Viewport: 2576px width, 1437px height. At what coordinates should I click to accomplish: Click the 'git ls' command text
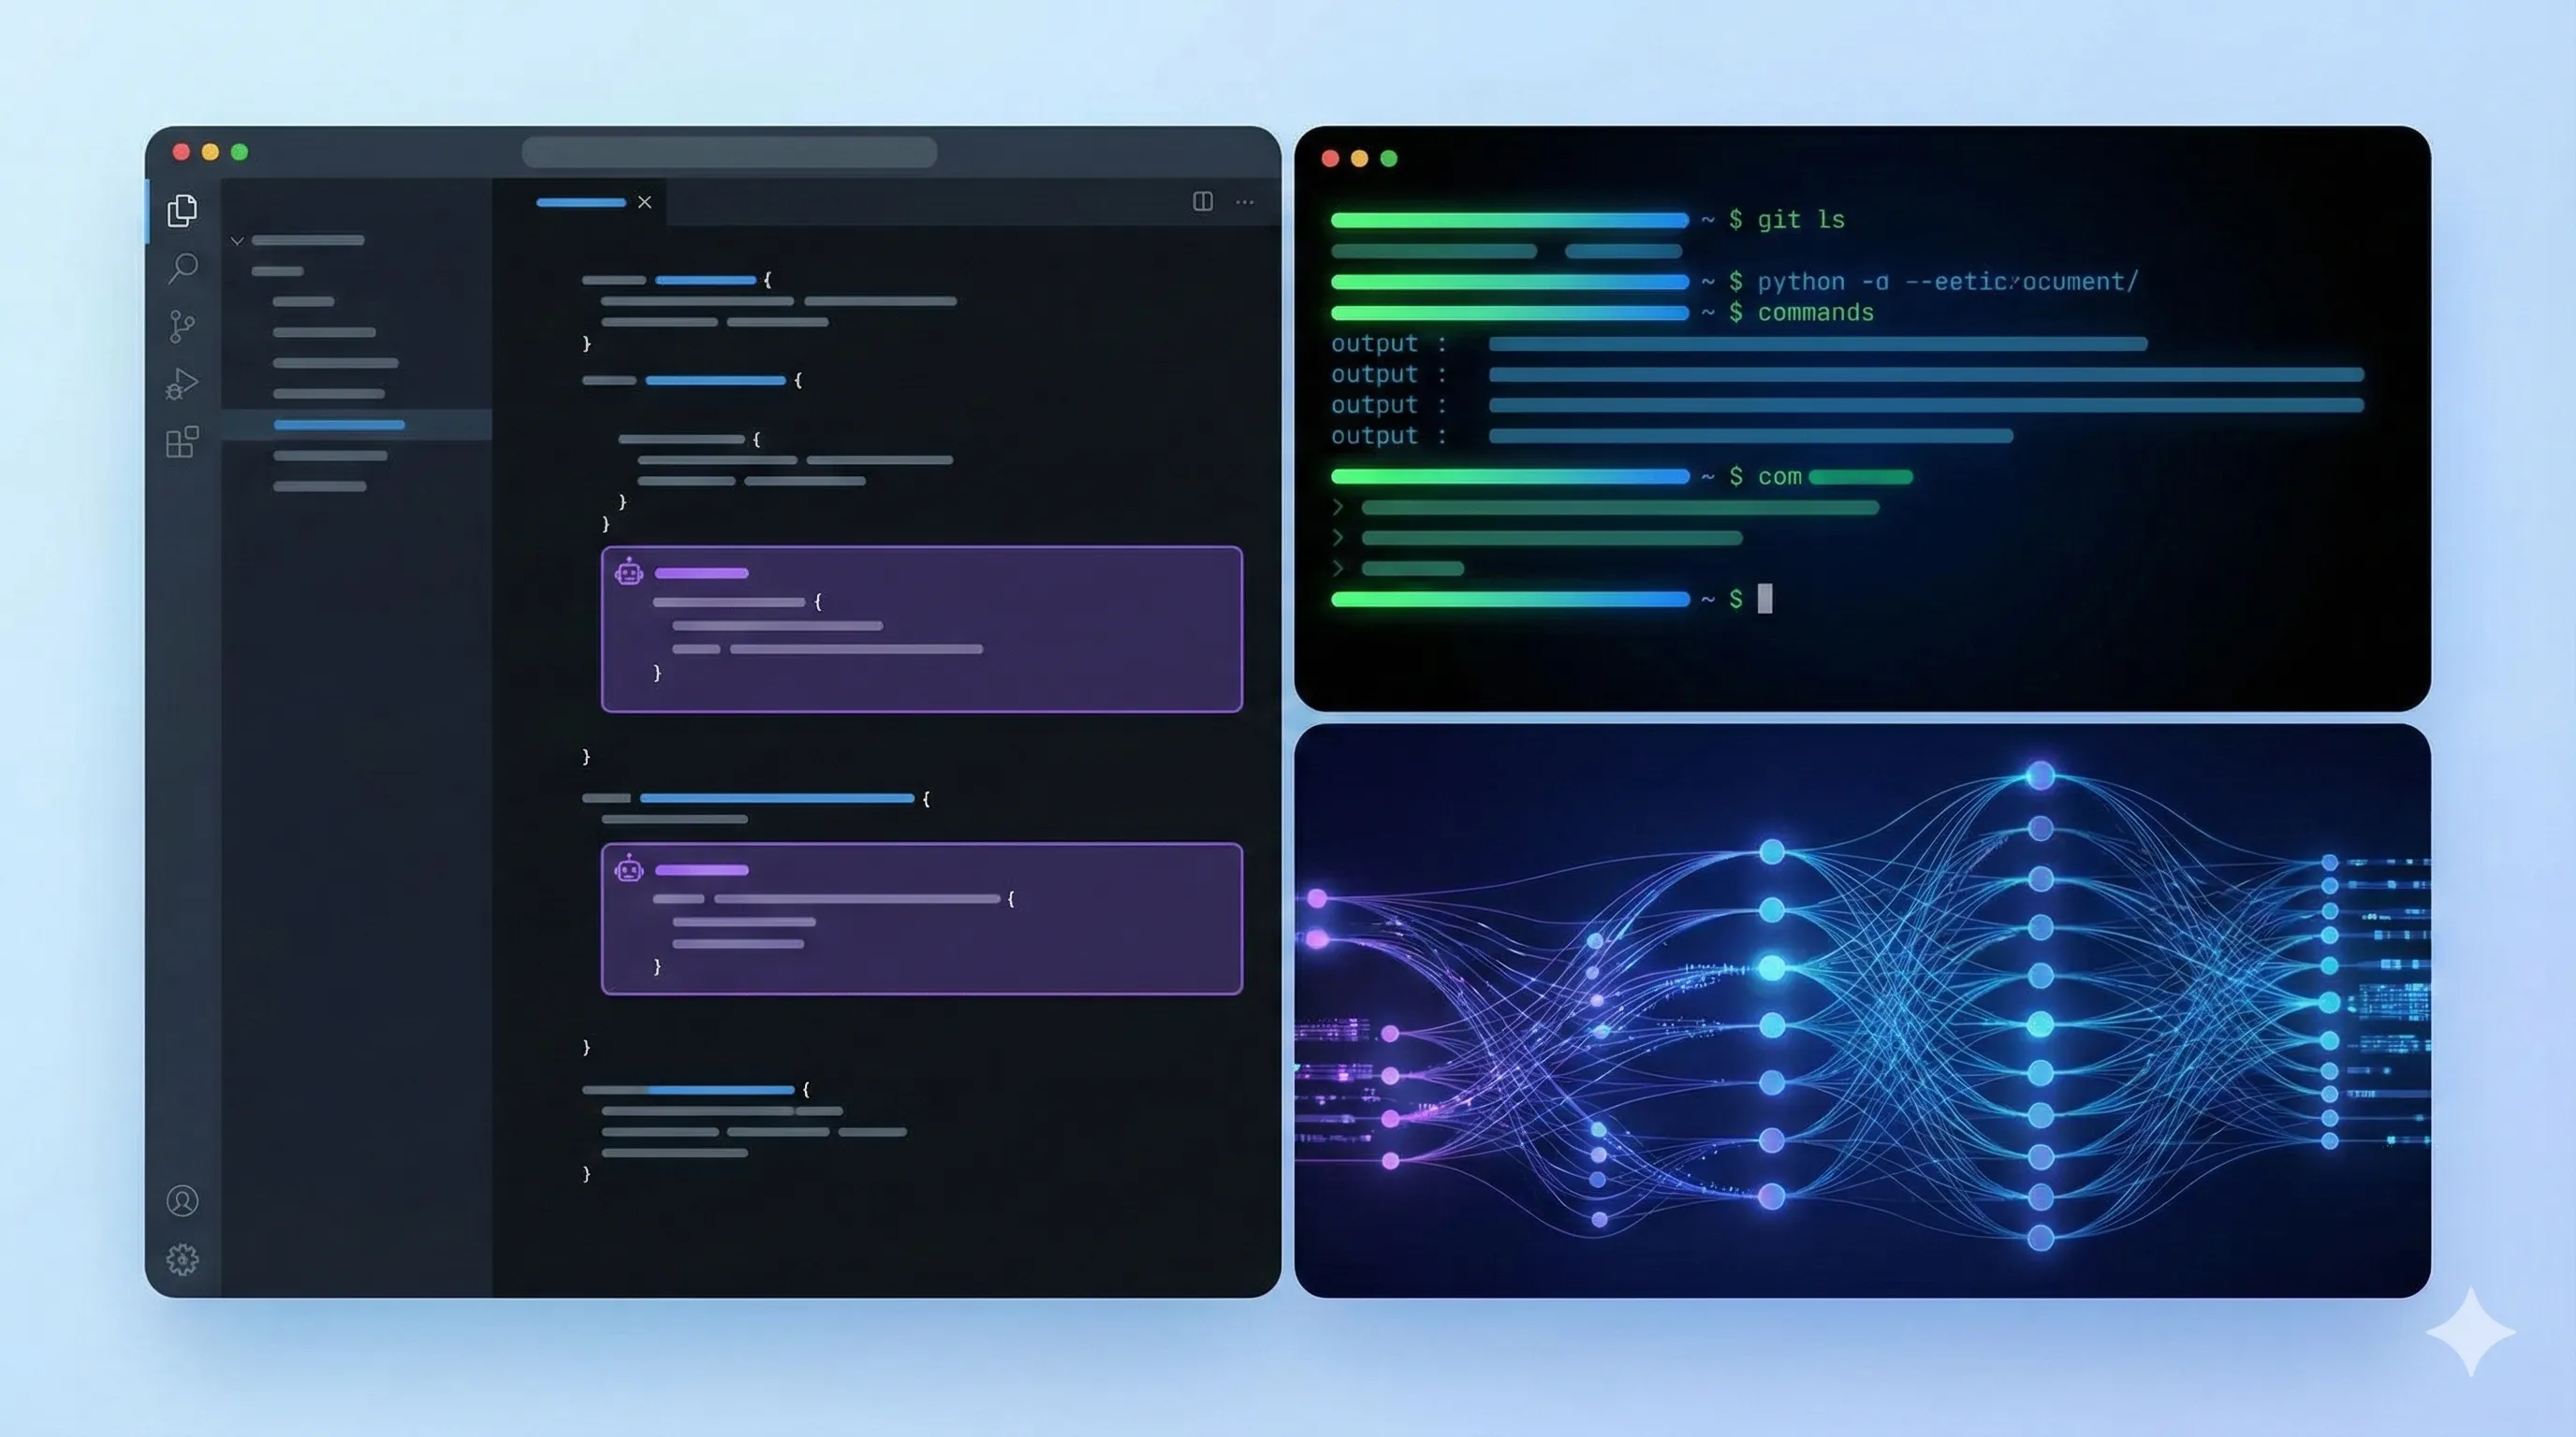(1801, 220)
